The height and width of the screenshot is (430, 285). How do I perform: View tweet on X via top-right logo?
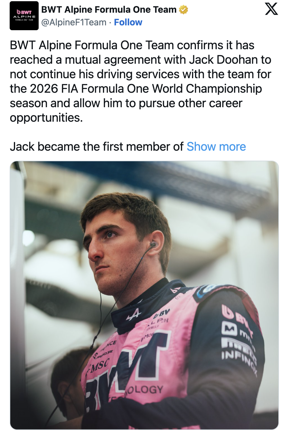click(271, 9)
